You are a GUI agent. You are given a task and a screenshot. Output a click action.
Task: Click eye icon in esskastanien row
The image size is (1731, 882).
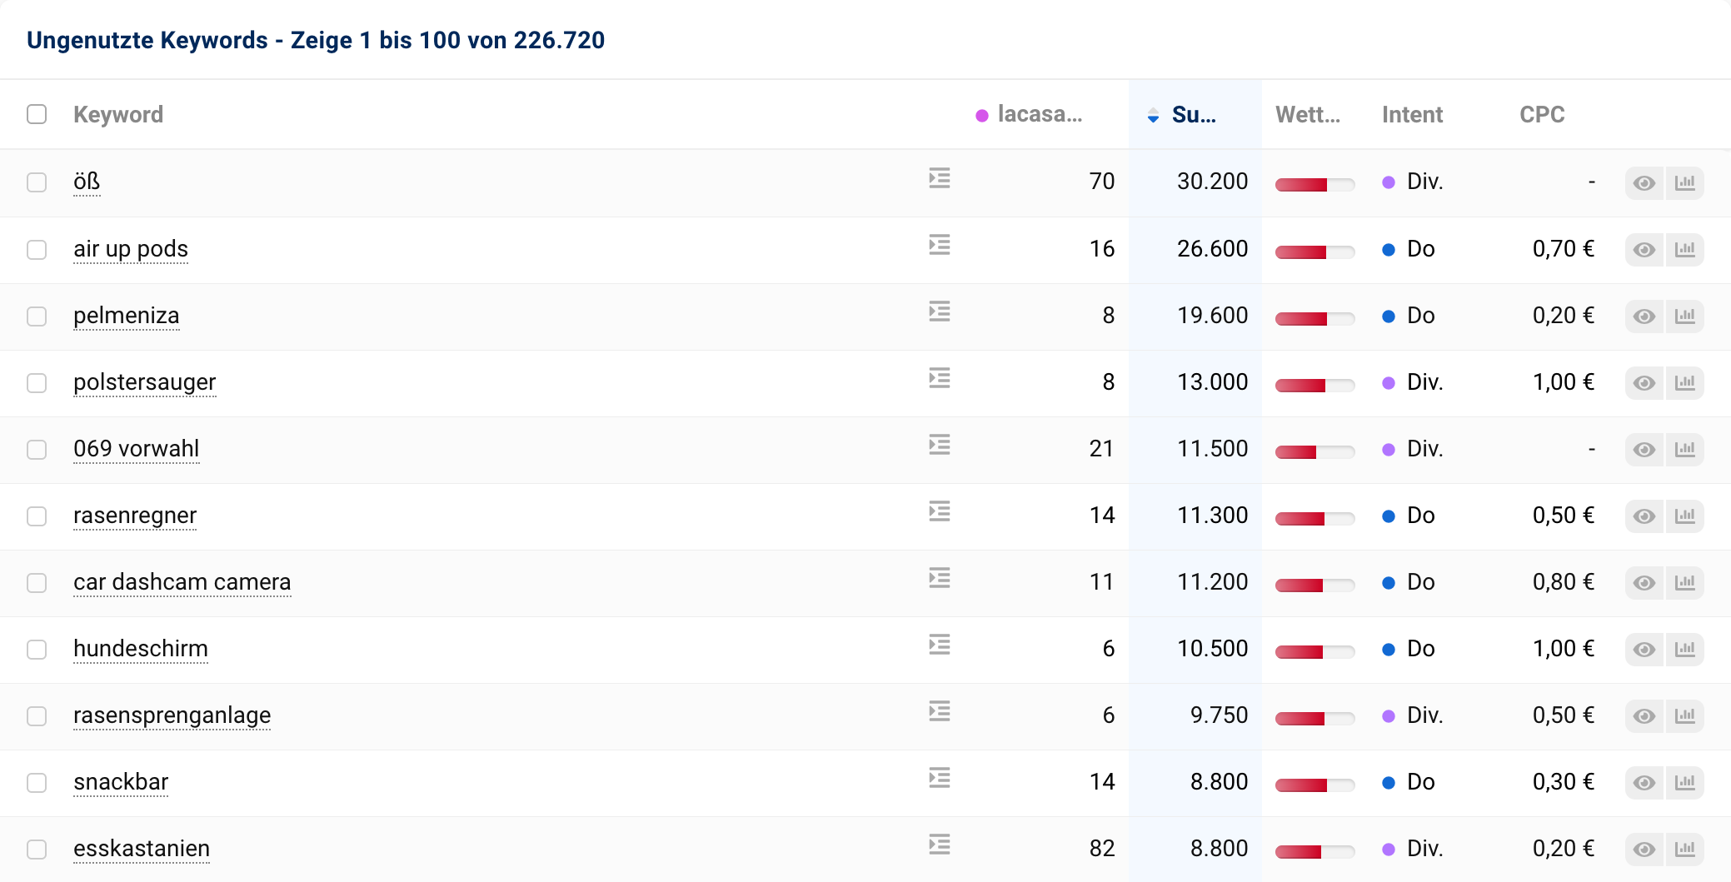[1644, 850]
